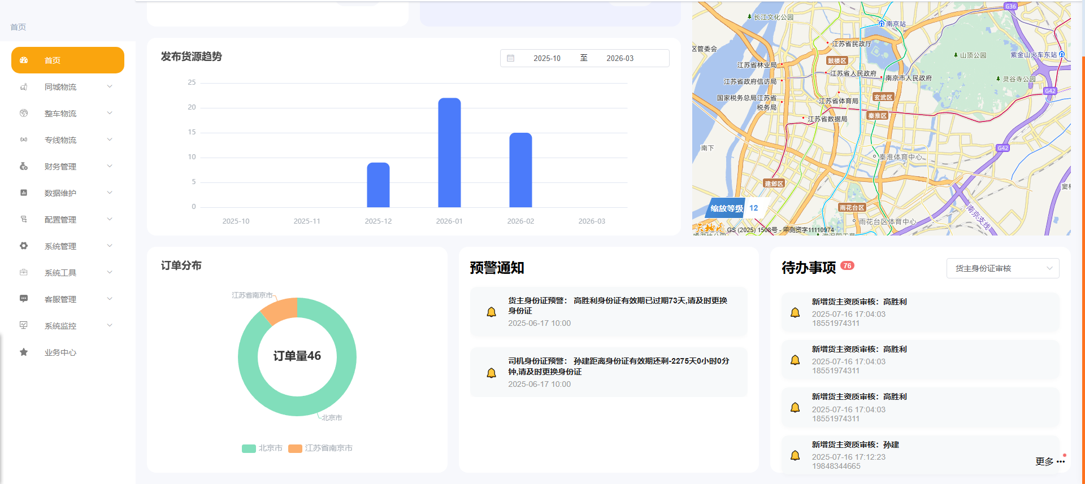Select the 首页 menu item
Viewport: 1085px width, 484px height.
(x=68, y=60)
